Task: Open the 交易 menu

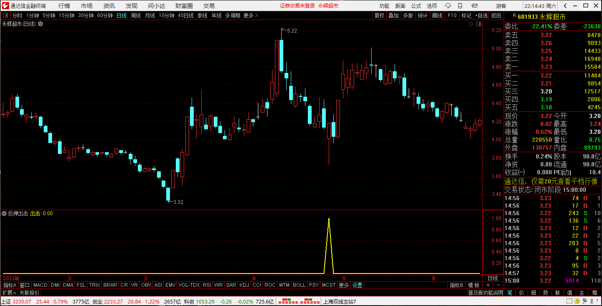Action: tap(209, 6)
